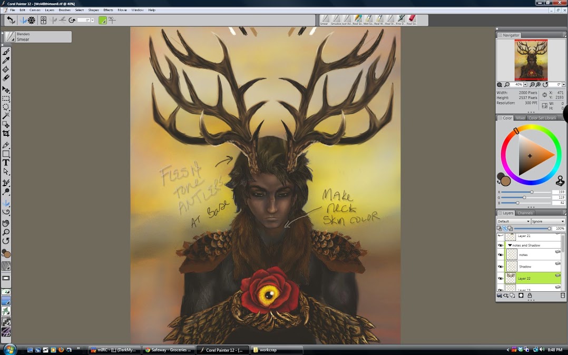Open the Default composite method dropdown
The width and height of the screenshot is (568, 355).
click(x=513, y=221)
